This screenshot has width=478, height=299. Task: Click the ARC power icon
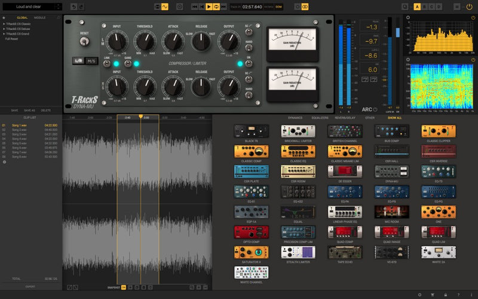point(376,109)
